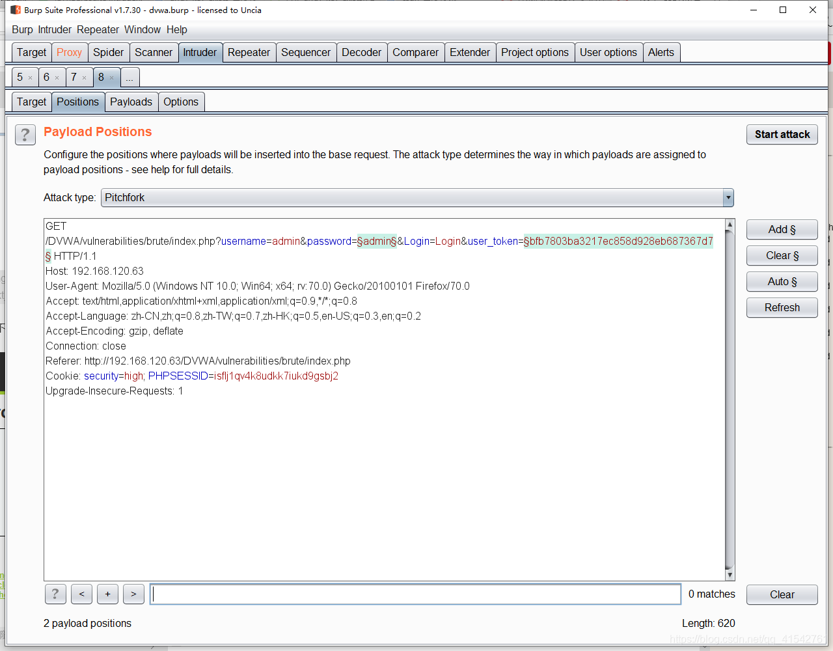
Task: Click the Auto § button
Action: tap(782, 281)
